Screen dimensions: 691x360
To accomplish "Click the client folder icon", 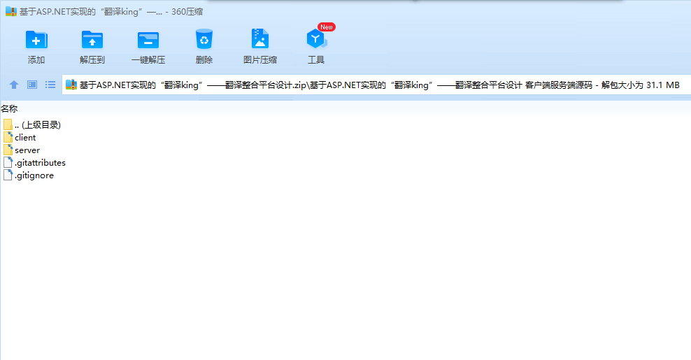I will [x=8, y=138].
